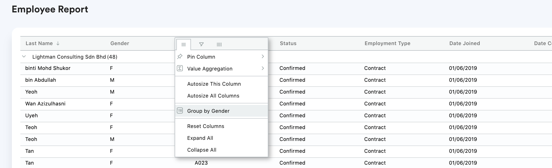Screen dimensions: 552x168
Task: Click the Group by Gender row icon
Action: coord(180,111)
